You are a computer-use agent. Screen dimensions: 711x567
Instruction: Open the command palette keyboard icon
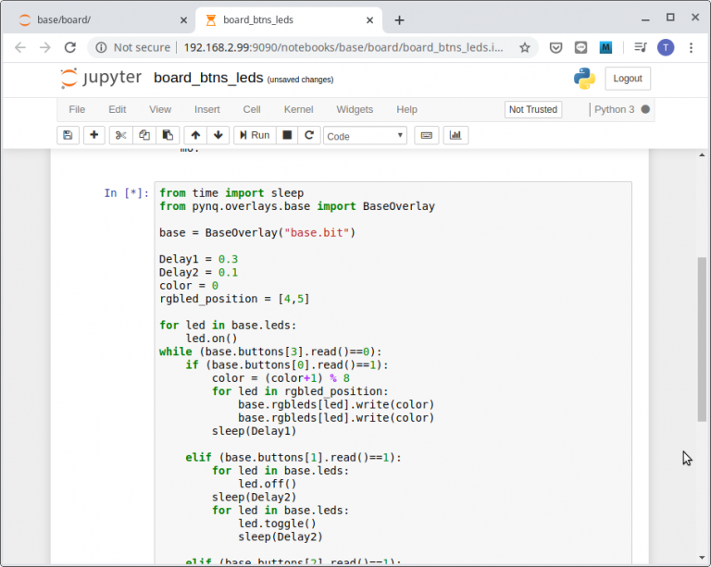(x=426, y=135)
